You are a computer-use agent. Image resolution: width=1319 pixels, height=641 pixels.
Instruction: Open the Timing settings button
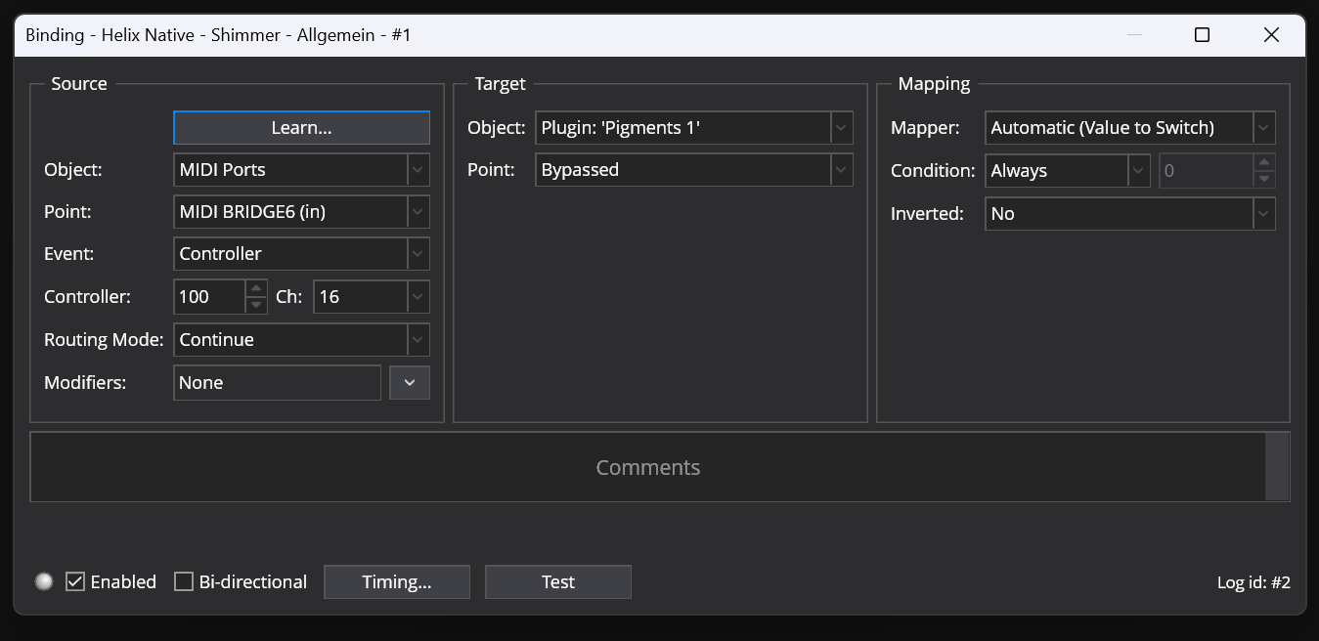[396, 582]
